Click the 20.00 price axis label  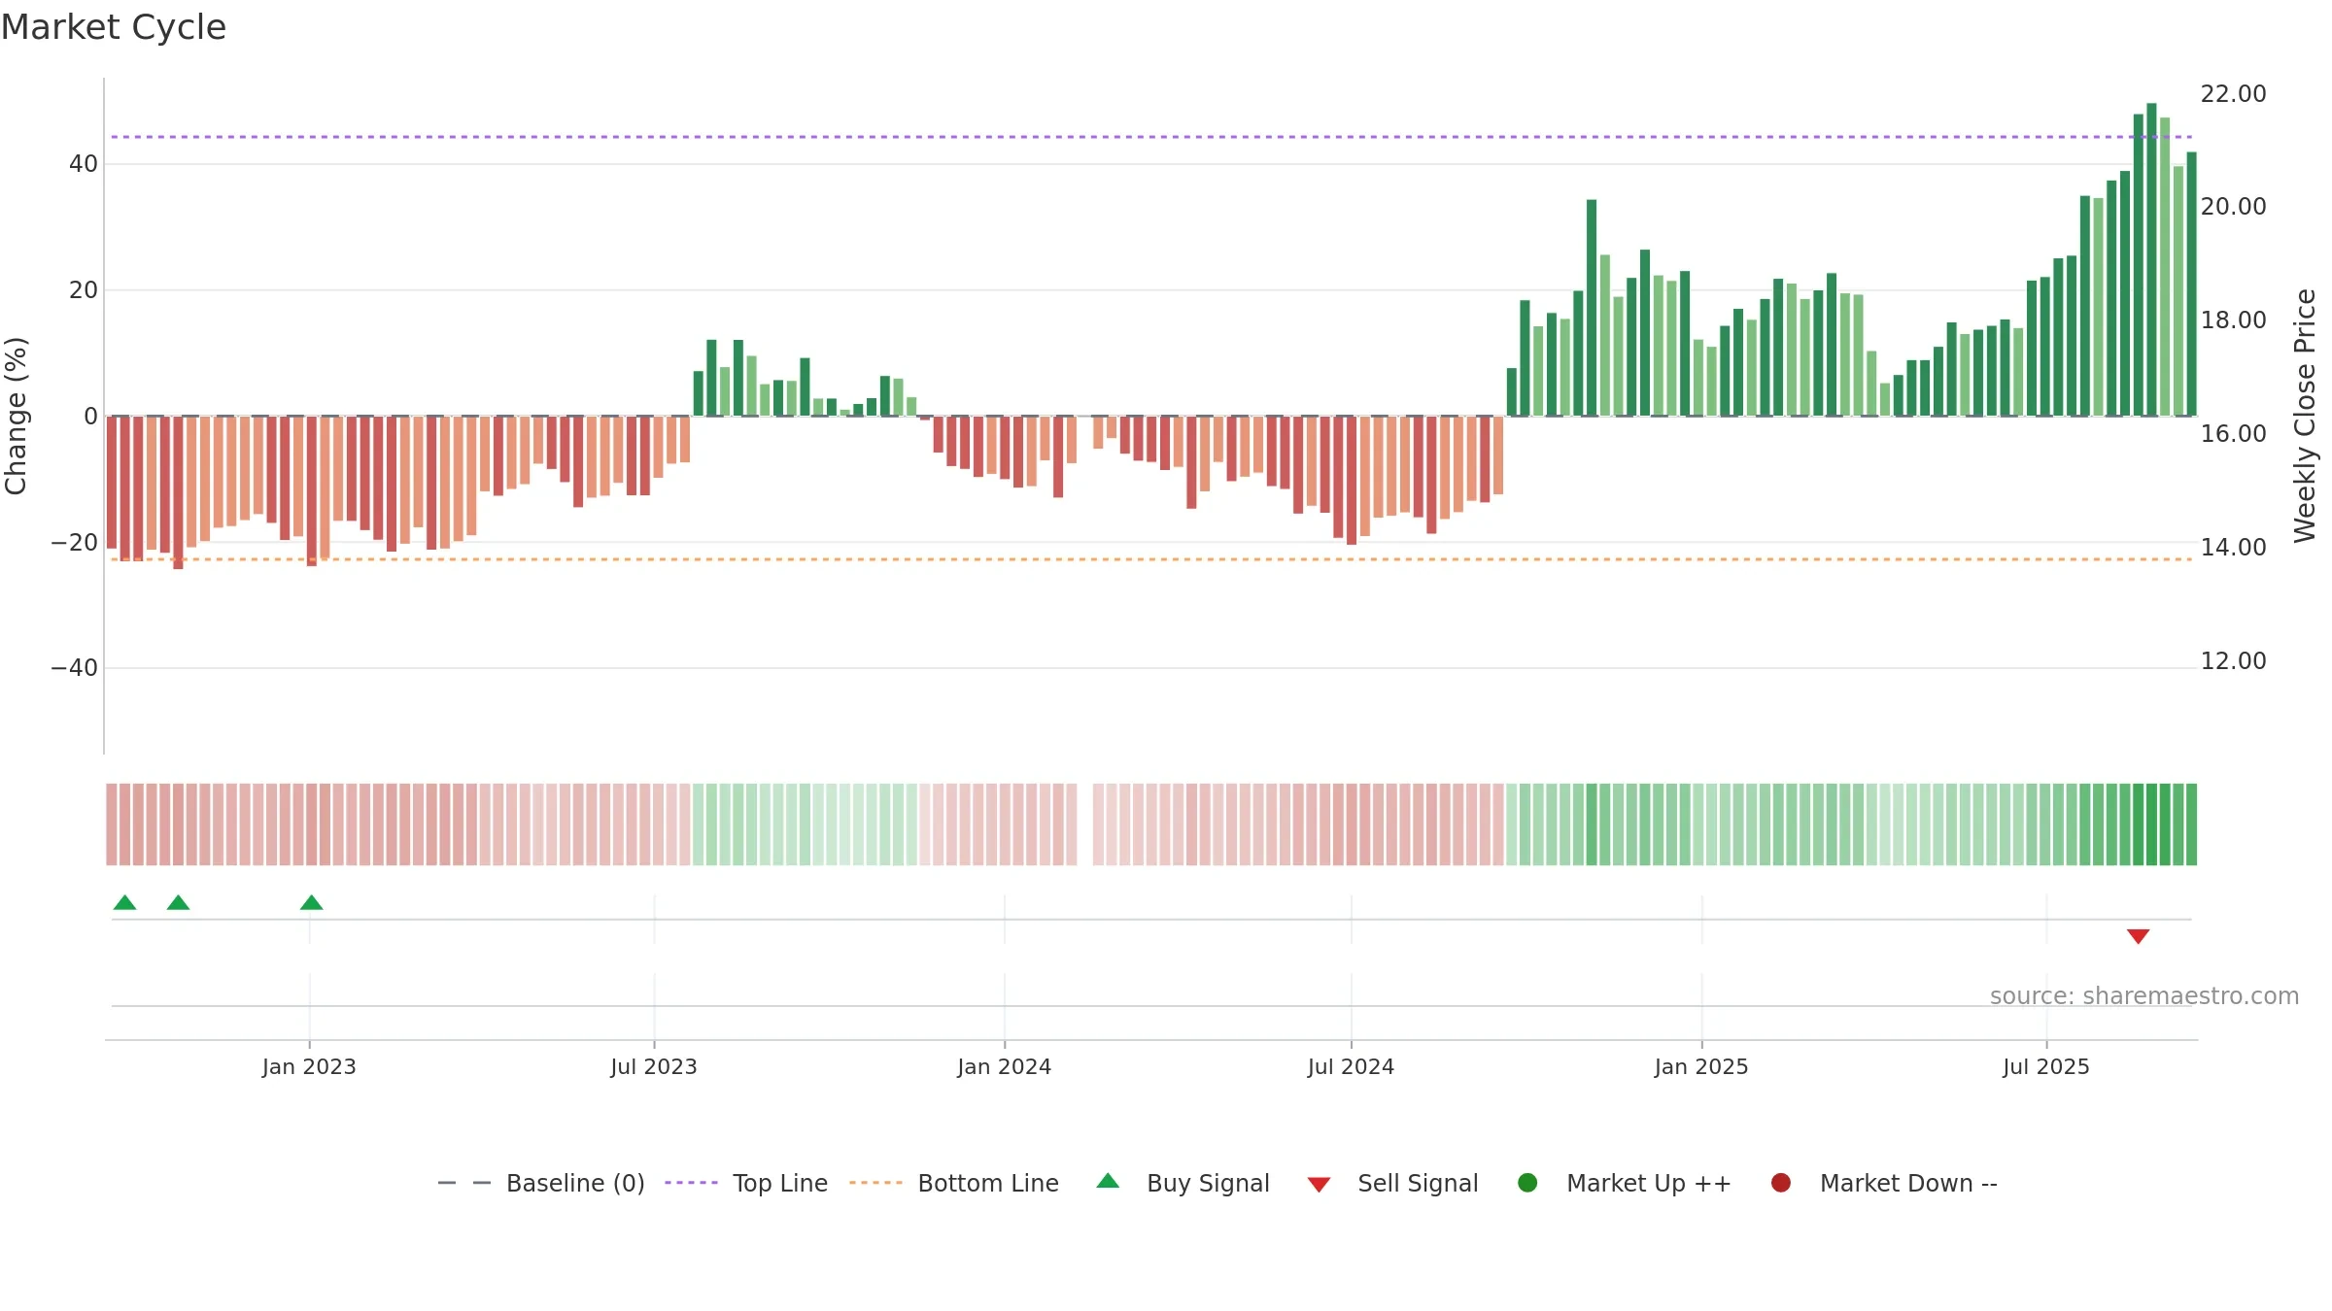click(2233, 206)
